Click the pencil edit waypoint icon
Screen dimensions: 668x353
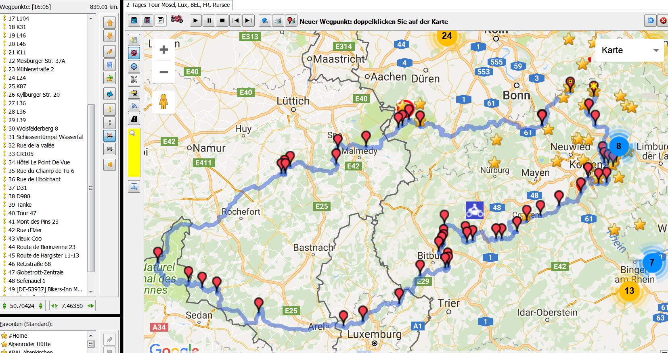[x=109, y=52]
